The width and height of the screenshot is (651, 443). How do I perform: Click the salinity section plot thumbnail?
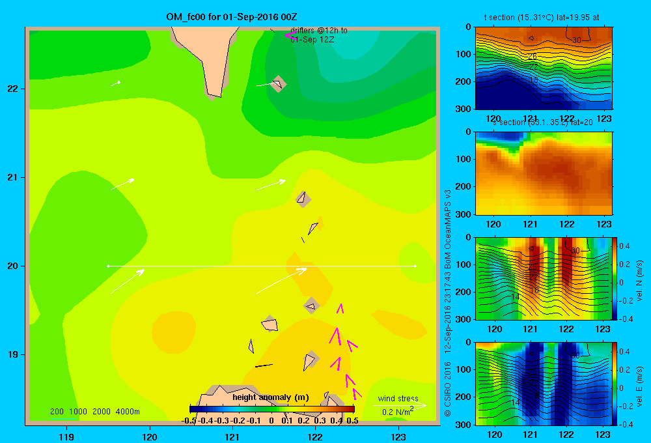pyautogui.click(x=544, y=173)
